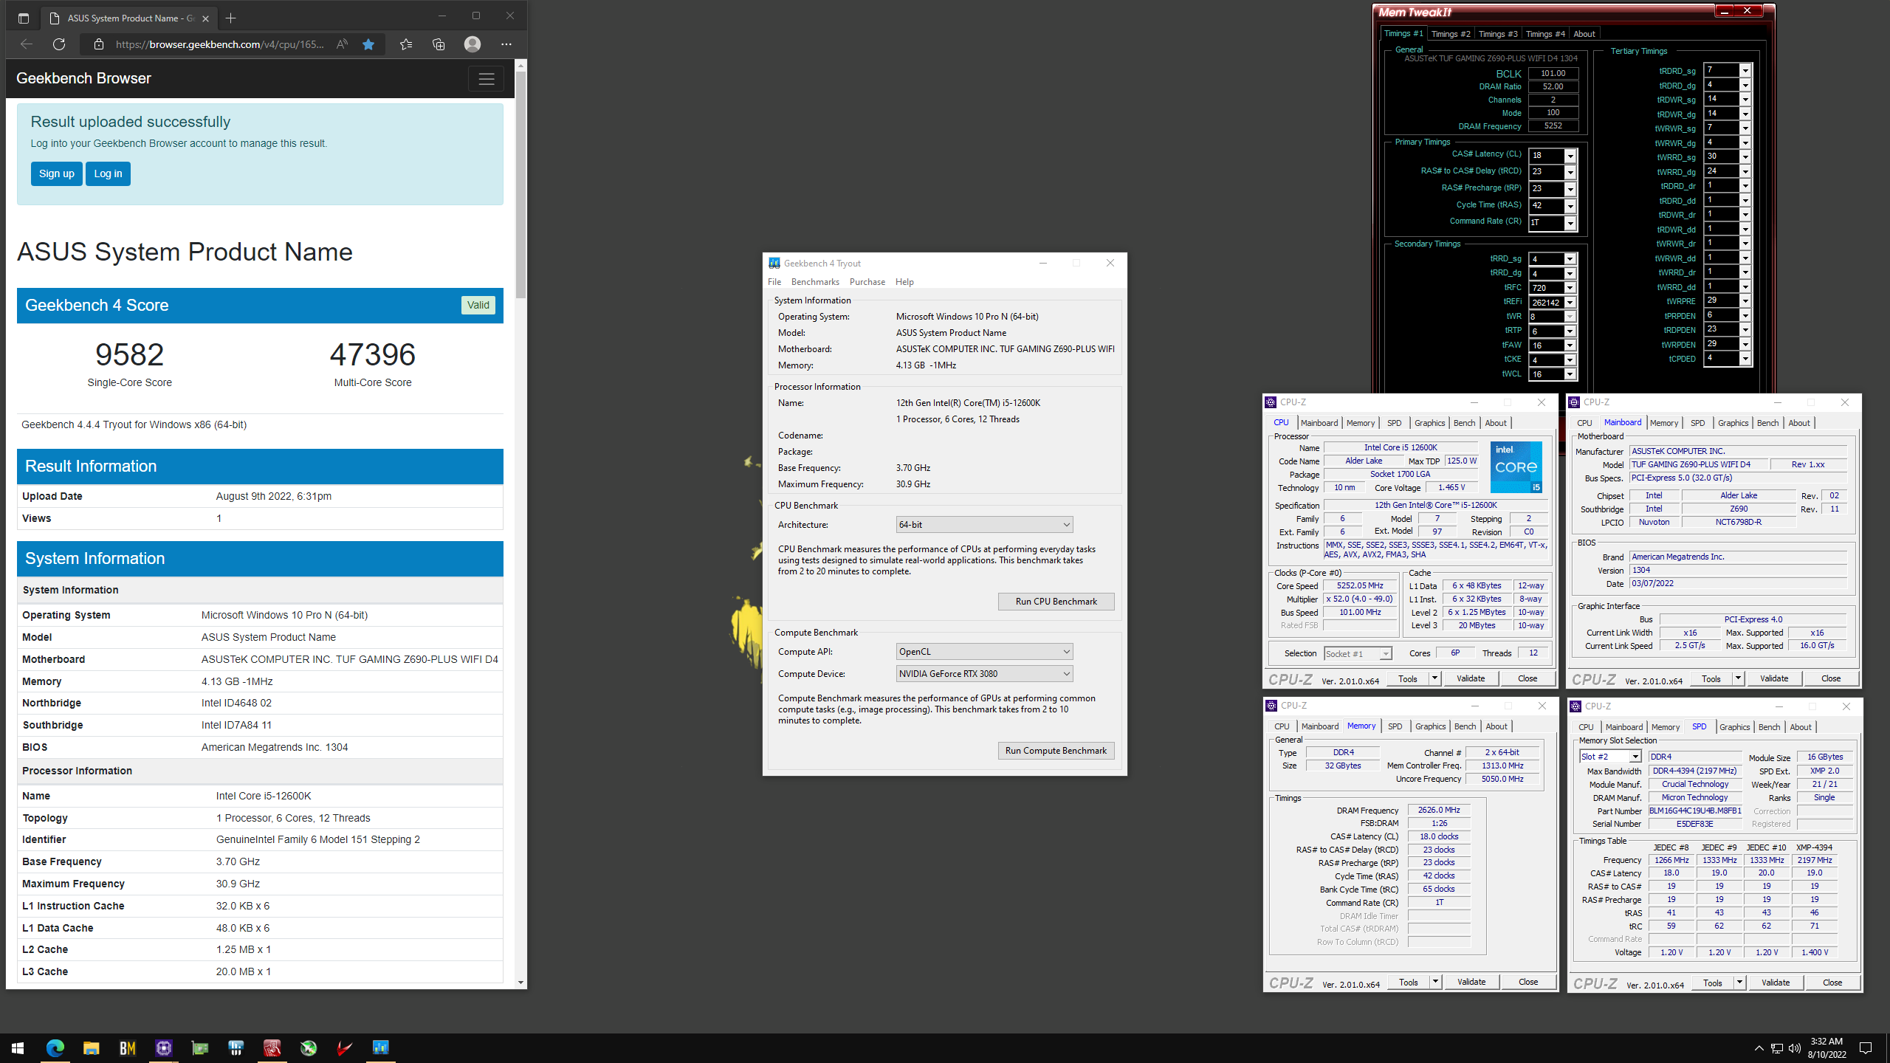Open the Slot #2 memory slot dropdown

(1611, 757)
